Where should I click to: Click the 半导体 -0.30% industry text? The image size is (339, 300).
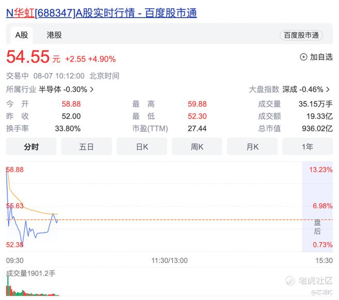(x=63, y=89)
